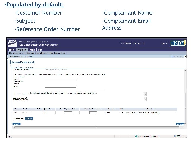
Task: Click the up arrow of Additional Remarks scrollbar
Action: (145, 93)
